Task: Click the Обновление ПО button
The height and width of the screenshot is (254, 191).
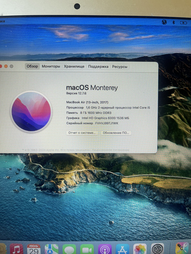Action: pyautogui.click(x=116, y=133)
